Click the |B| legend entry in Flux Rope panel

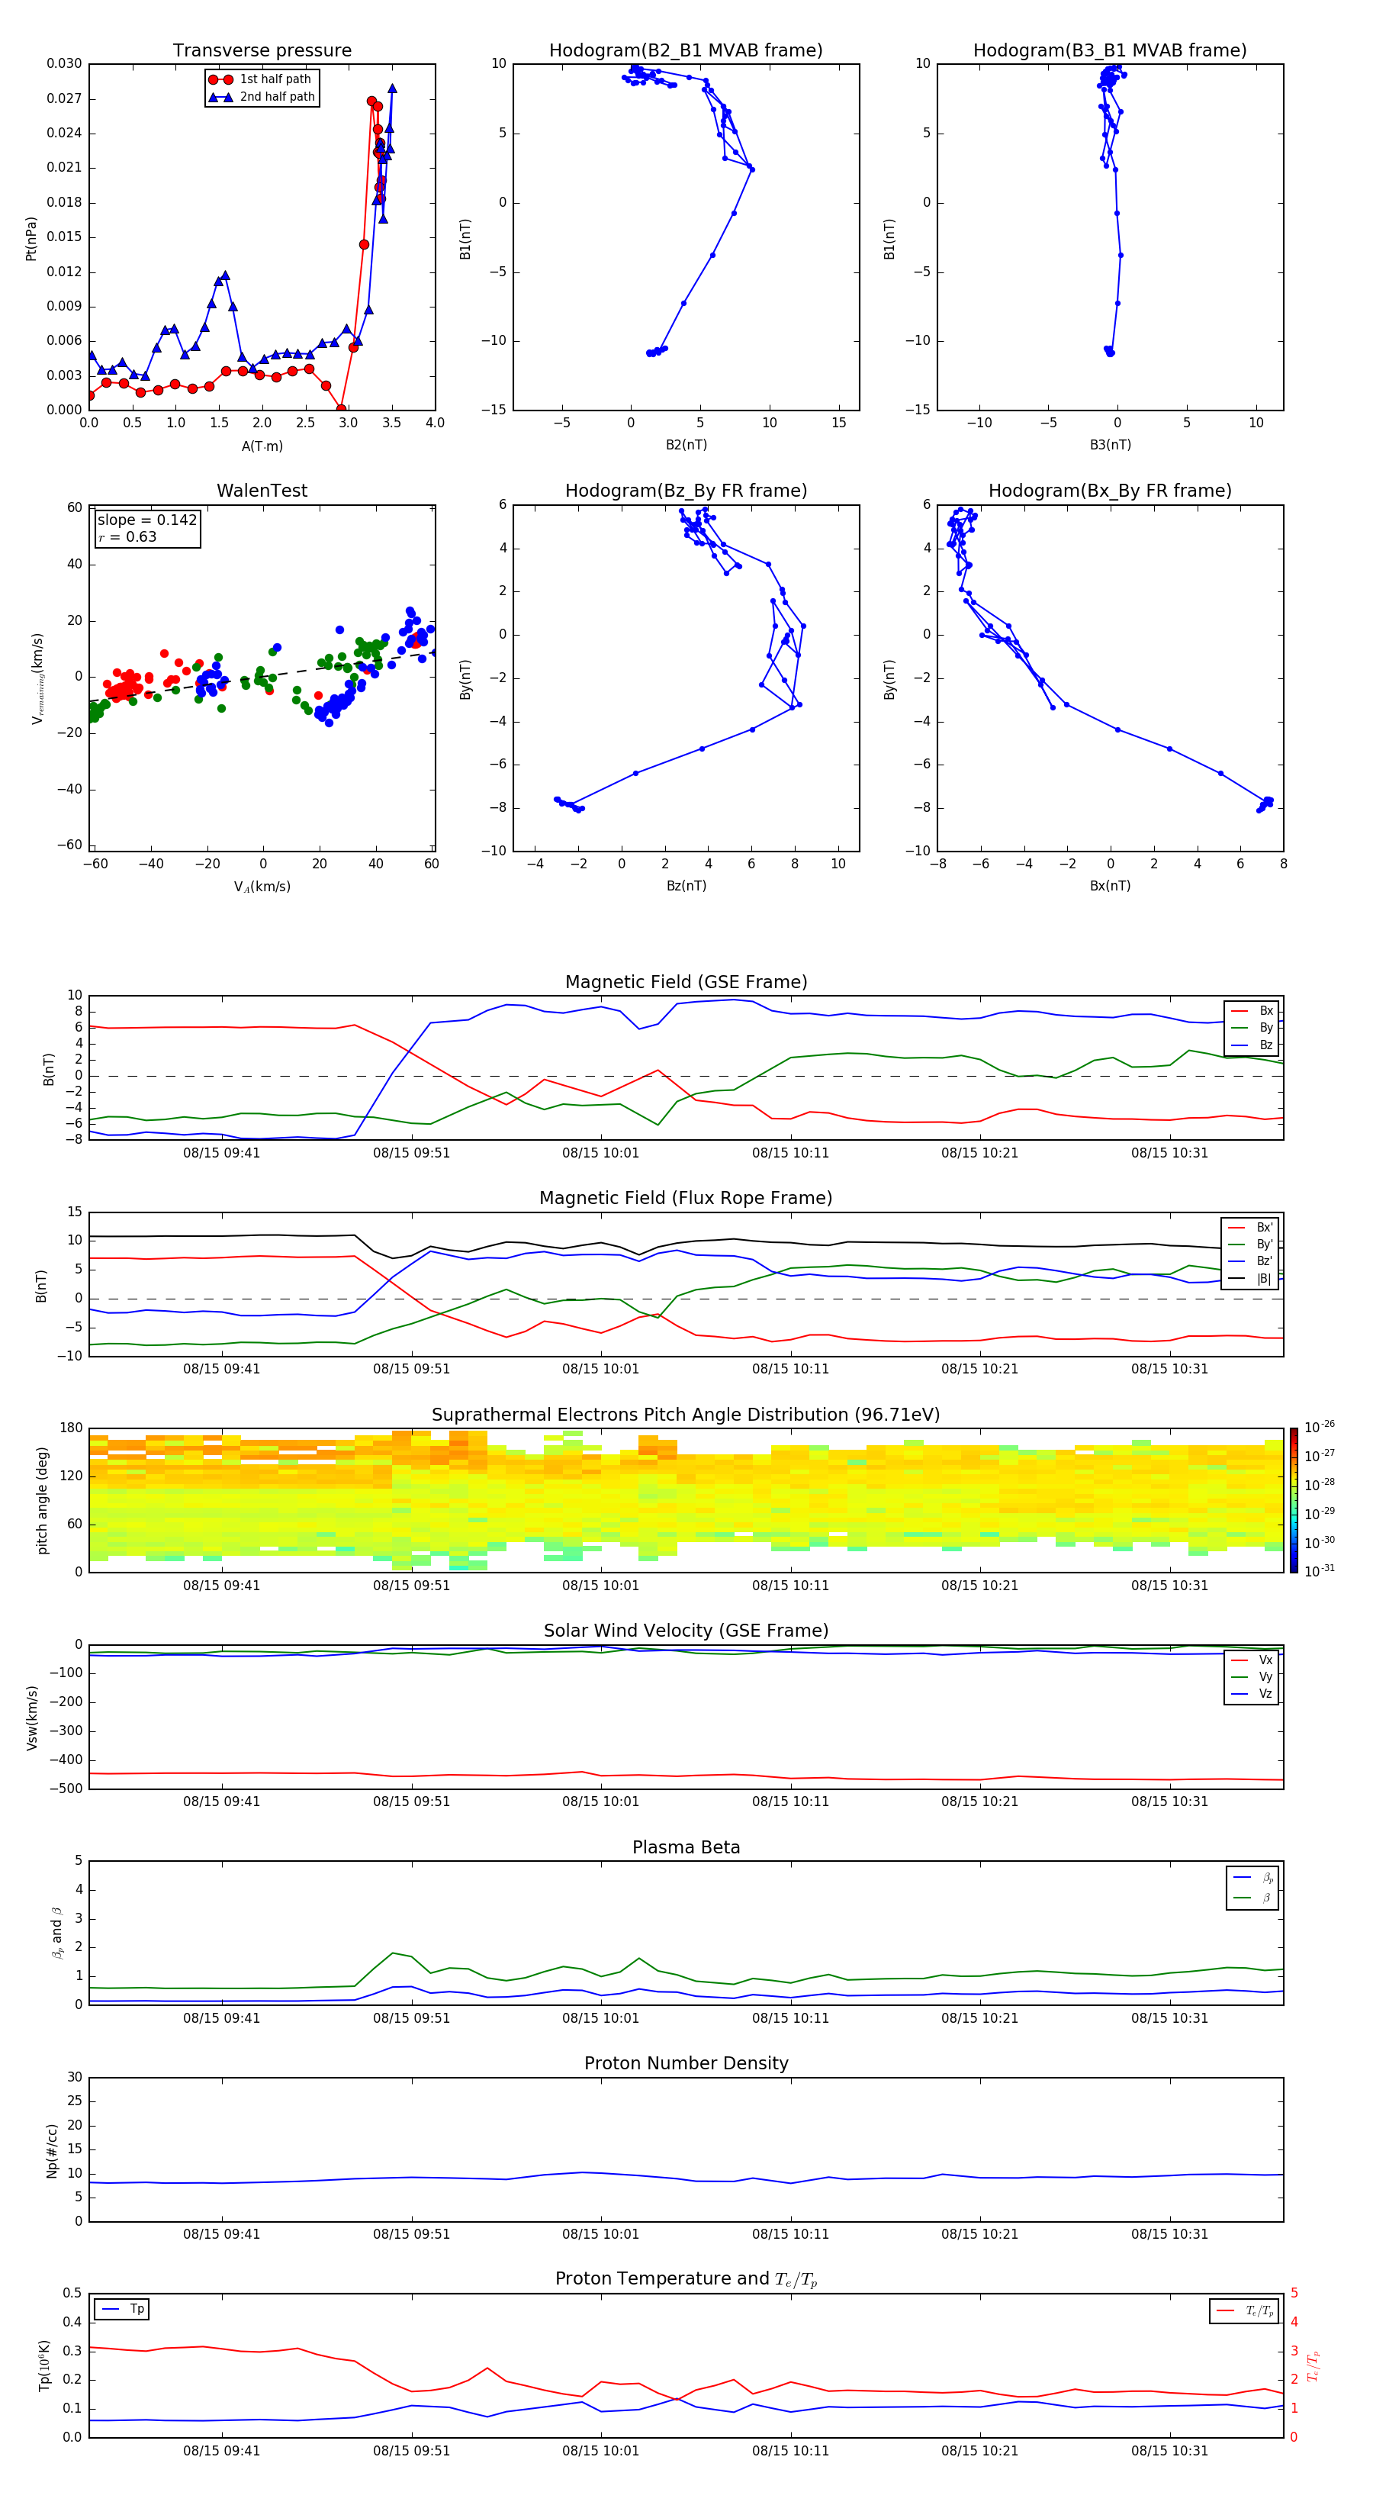(x=1251, y=1279)
